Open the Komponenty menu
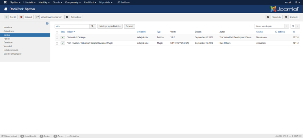Viewport: 303px width, 138px height. (73, 2)
